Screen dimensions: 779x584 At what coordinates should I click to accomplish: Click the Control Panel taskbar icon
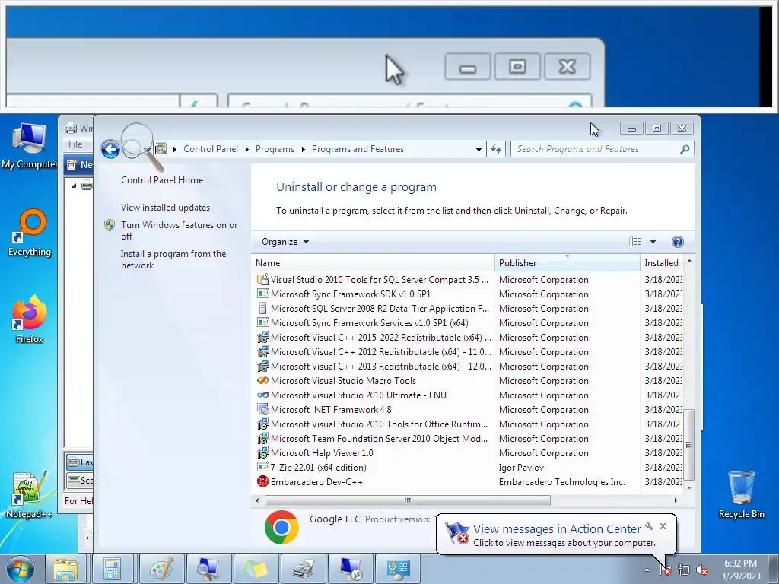pos(397,570)
